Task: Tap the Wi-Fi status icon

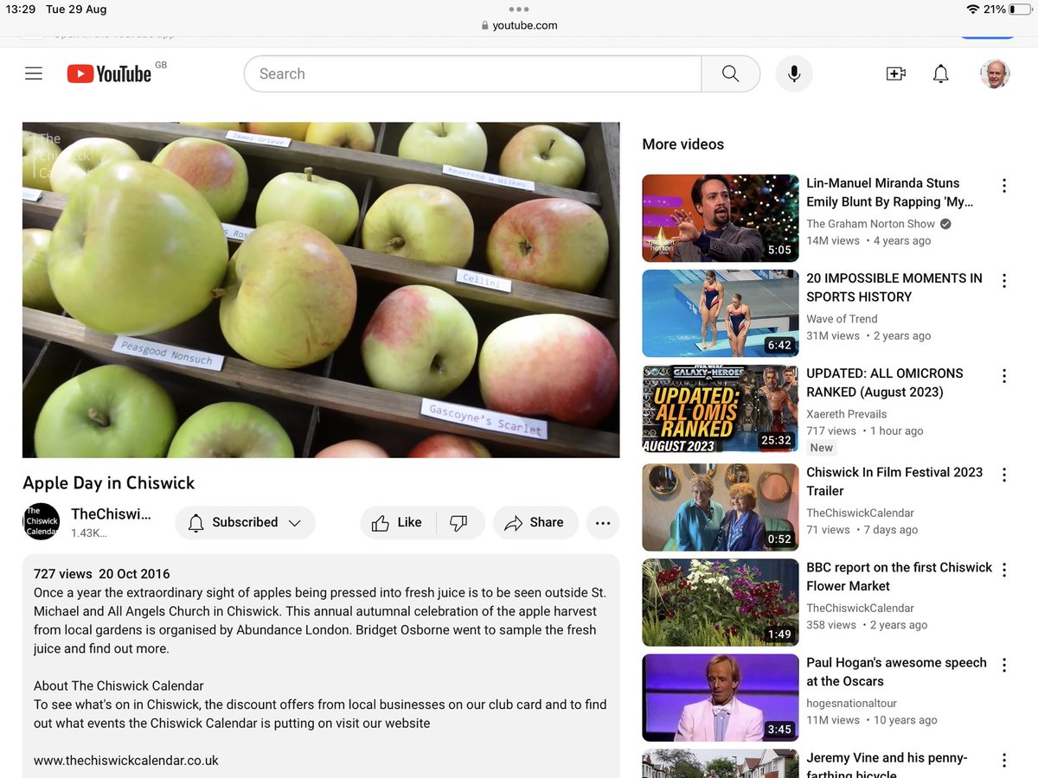Action: (x=972, y=9)
